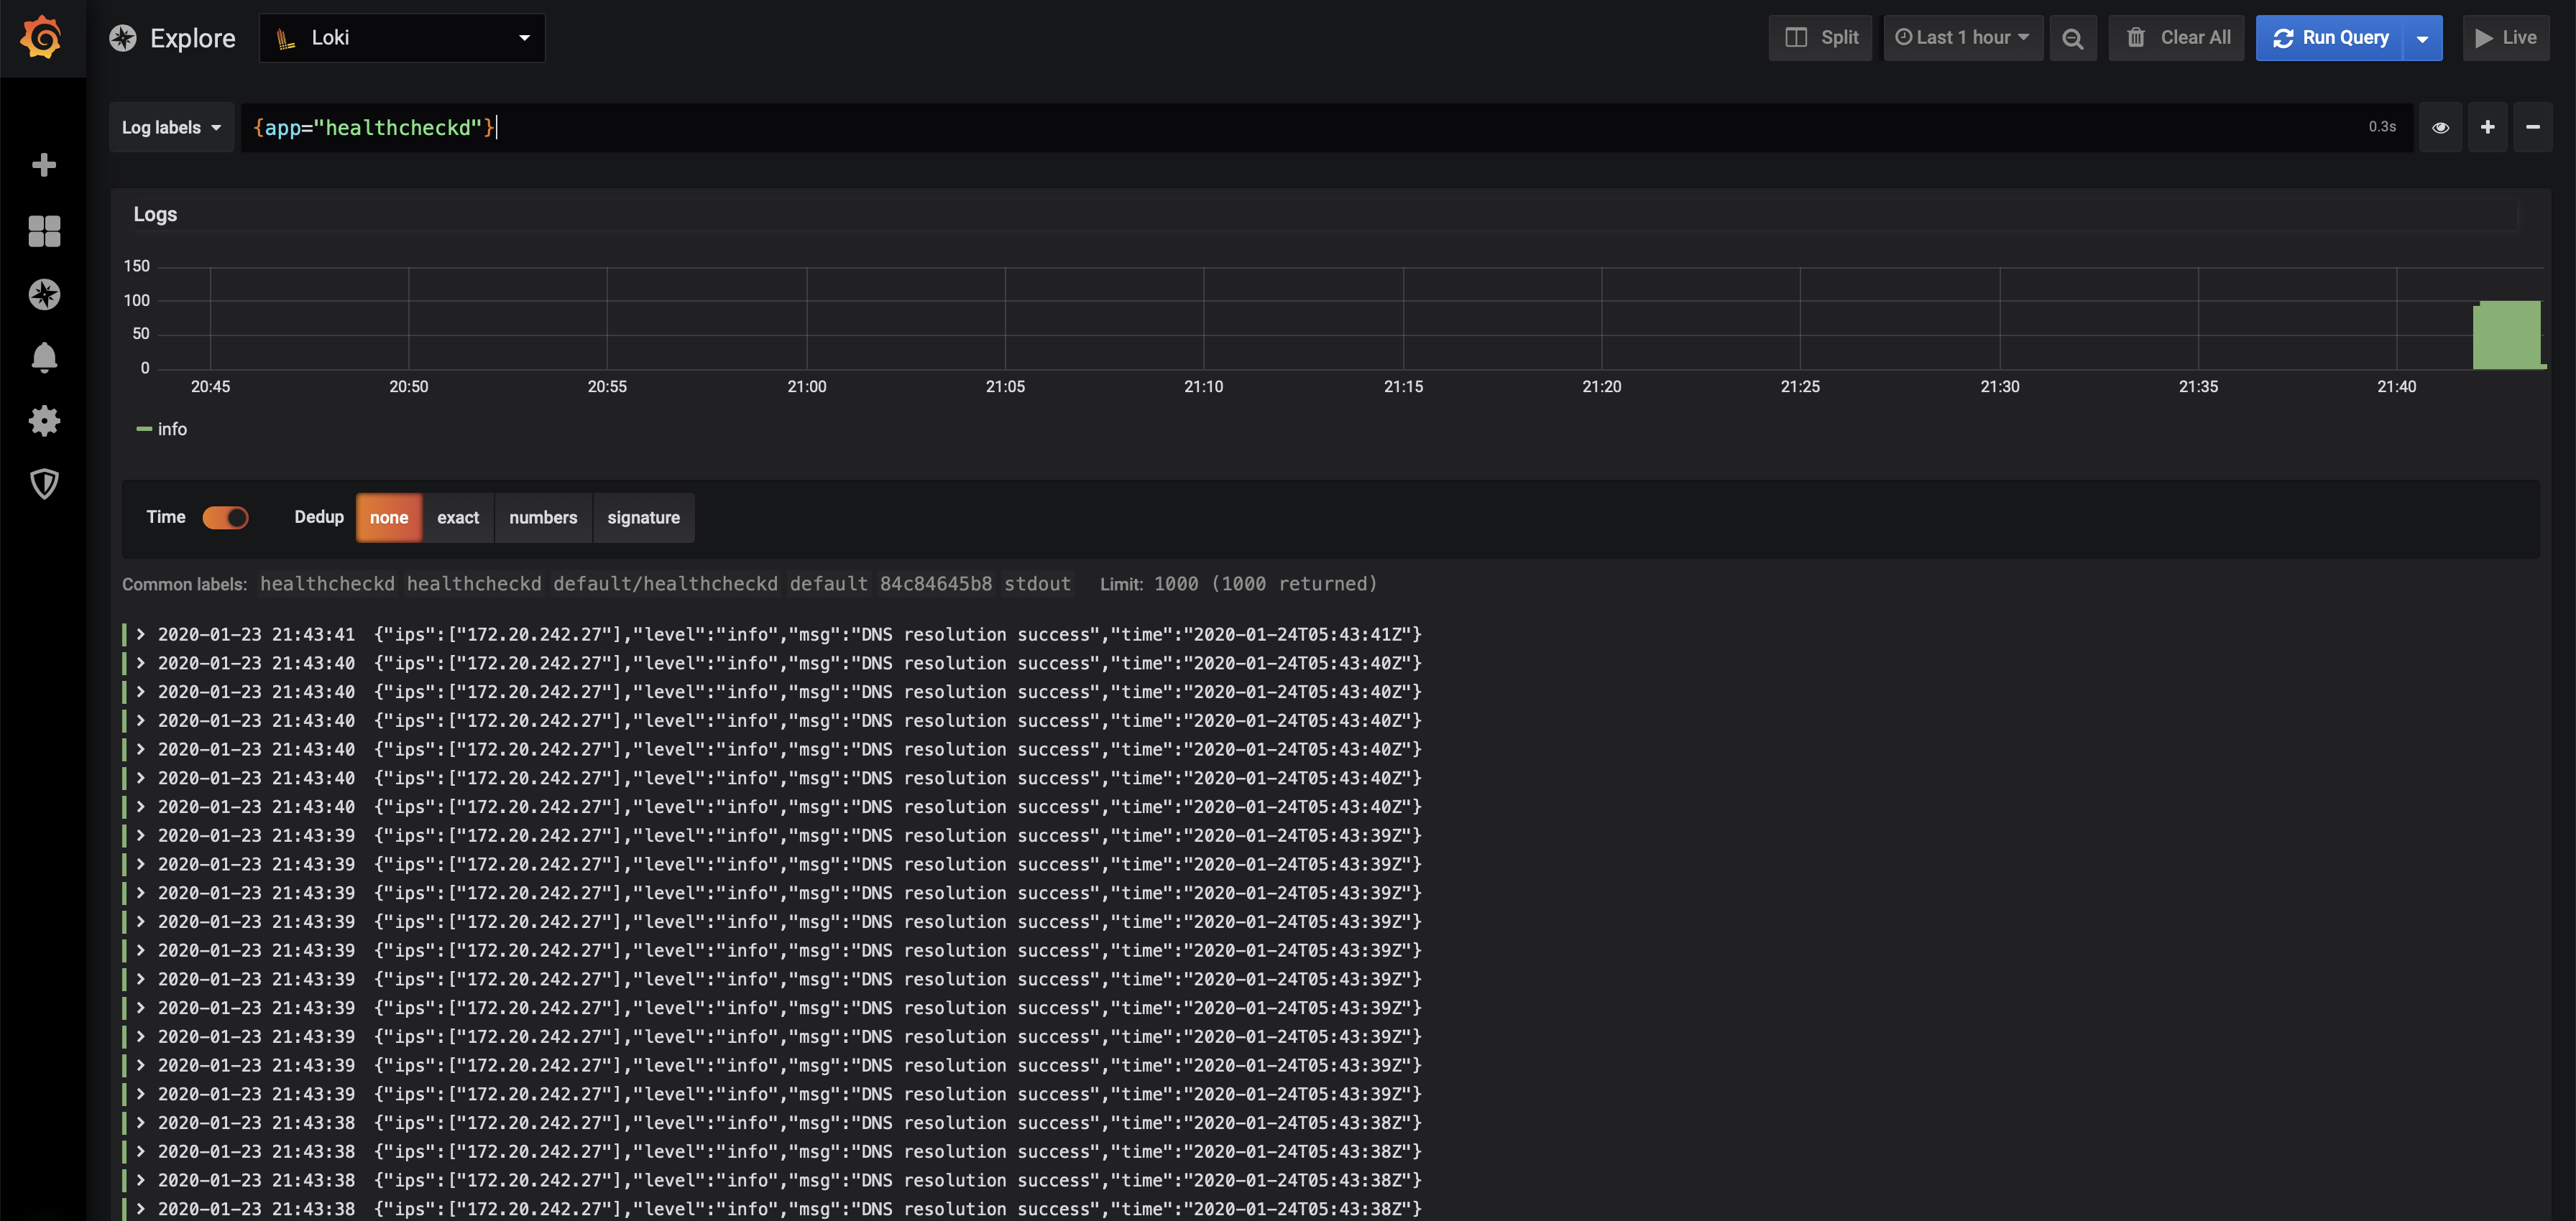Click the default/healthcheckd common label

click(x=665, y=583)
